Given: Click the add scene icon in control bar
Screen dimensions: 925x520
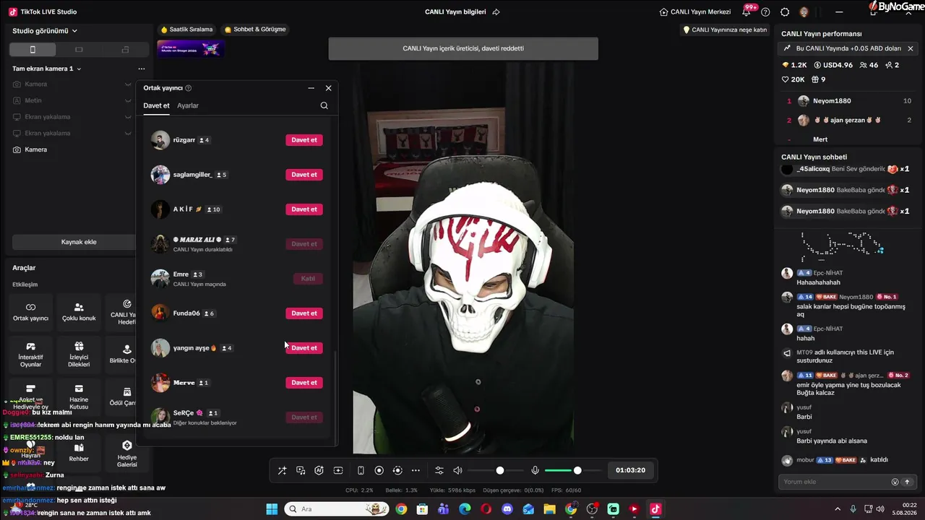Looking at the screenshot, I should point(337,470).
